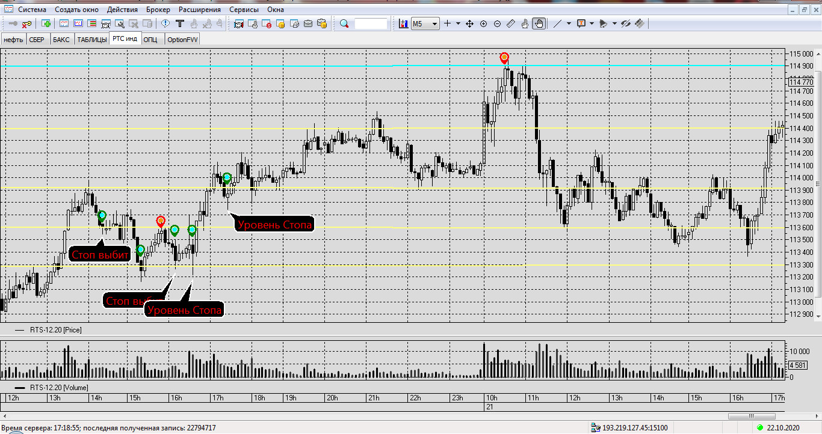
Task: Expand the text label tool dropdown arrow
Action: (x=592, y=24)
